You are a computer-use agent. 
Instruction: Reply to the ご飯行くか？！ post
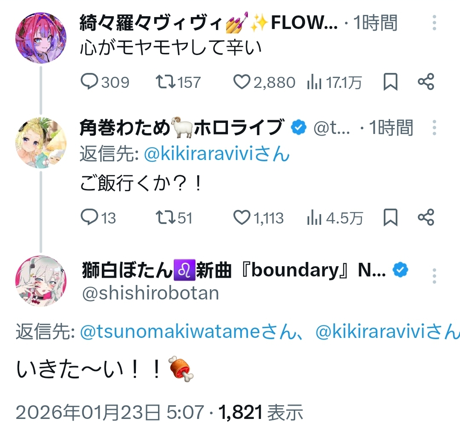coord(89,218)
